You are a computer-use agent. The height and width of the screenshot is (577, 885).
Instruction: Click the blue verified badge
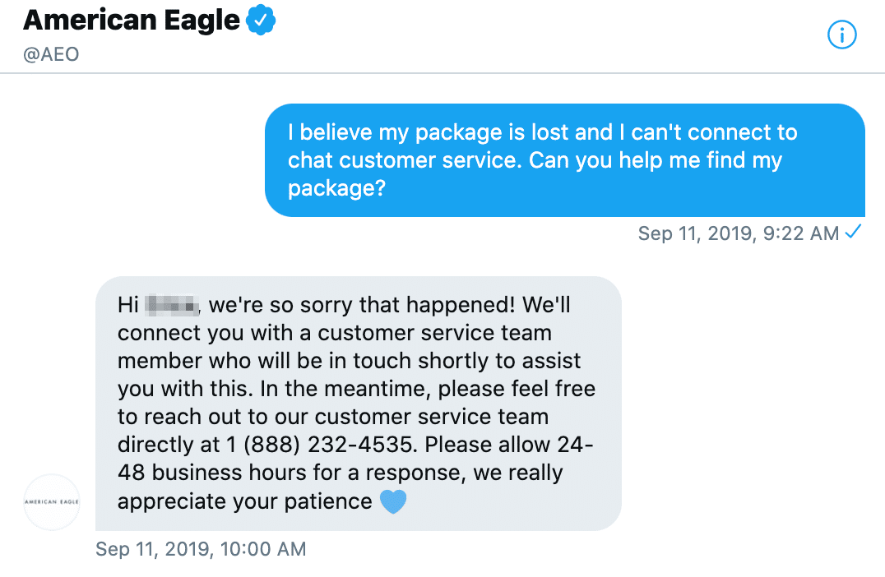pyautogui.click(x=261, y=21)
